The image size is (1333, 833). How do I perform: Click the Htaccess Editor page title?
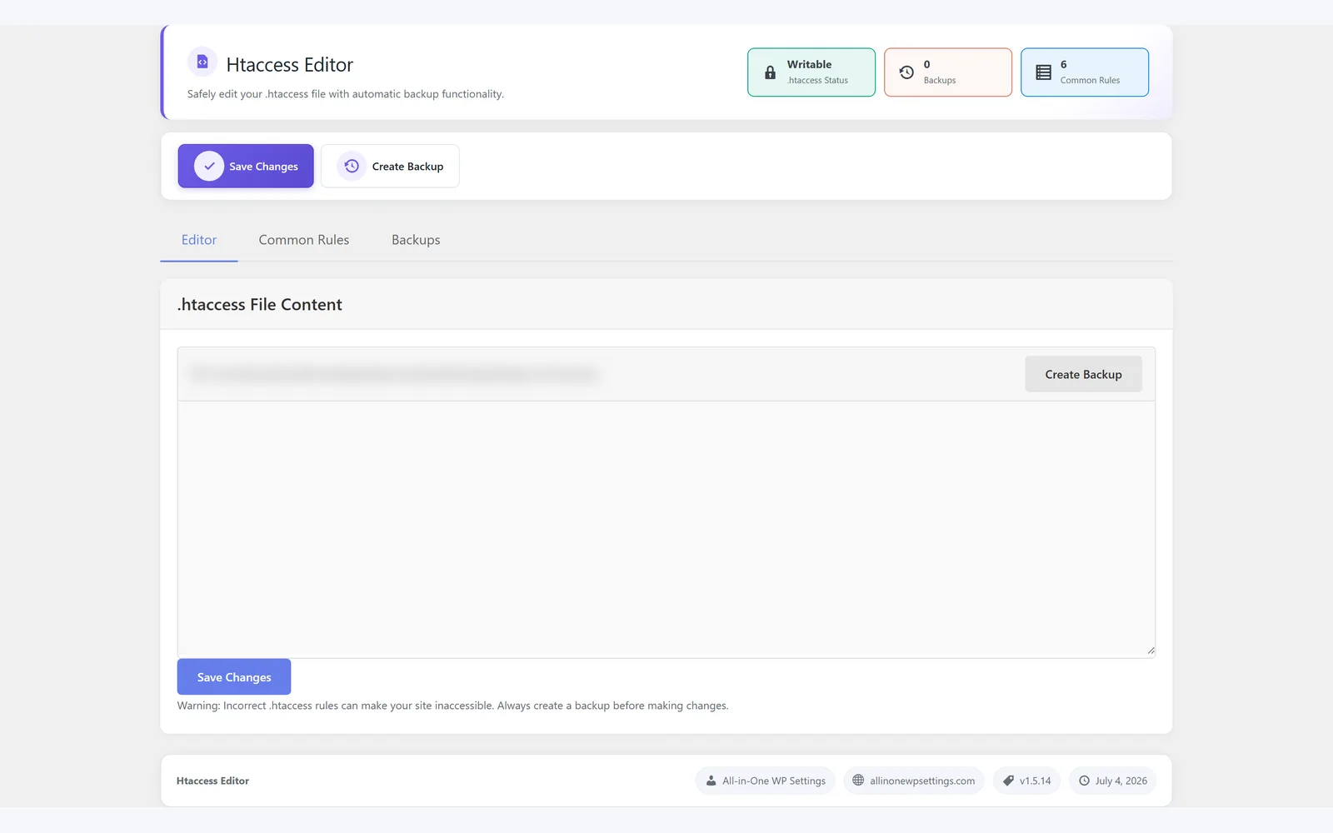pyautogui.click(x=290, y=65)
